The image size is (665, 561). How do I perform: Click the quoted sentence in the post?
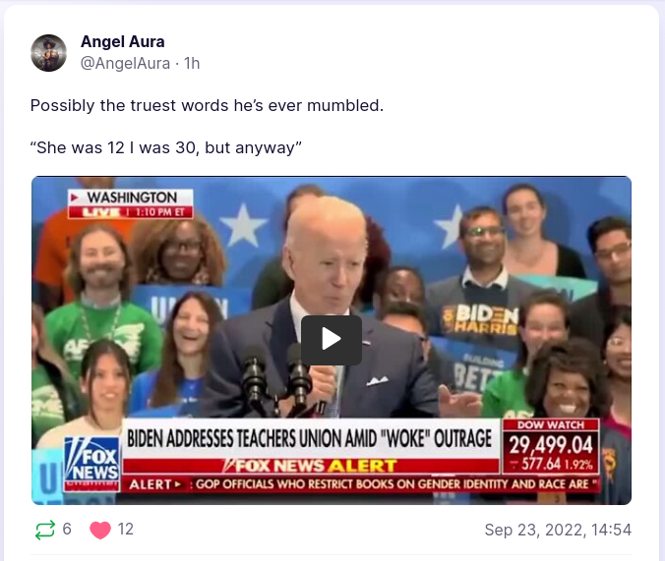[166, 148]
